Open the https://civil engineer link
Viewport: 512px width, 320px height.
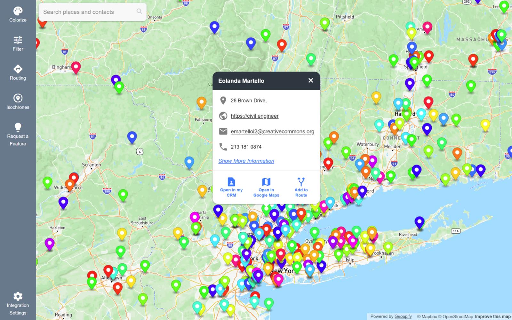[255, 116]
